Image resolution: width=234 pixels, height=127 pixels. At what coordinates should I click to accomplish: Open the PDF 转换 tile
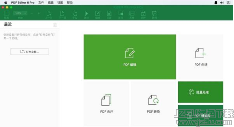pyautogui.click(x=153, y=104)
